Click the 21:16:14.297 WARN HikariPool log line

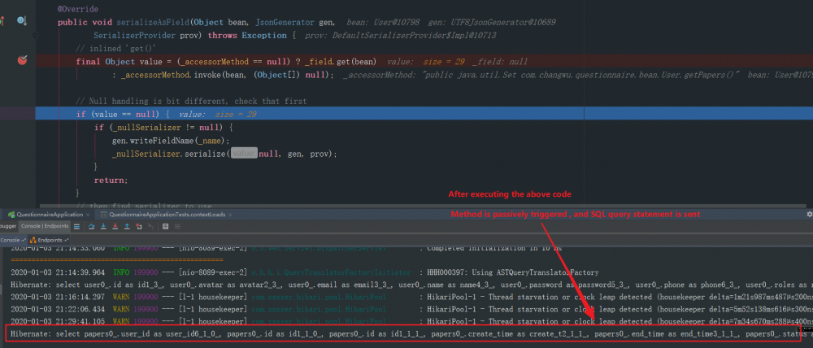411,297
